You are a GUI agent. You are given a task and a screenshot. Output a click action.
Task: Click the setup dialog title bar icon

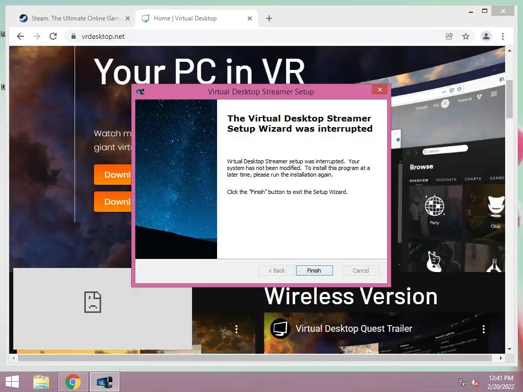coord(140,91)
